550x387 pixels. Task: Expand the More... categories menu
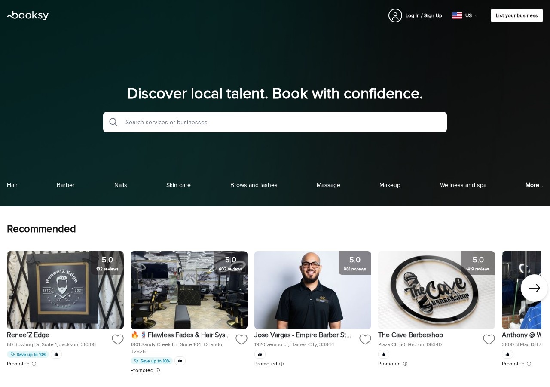[x=534, y=185]
